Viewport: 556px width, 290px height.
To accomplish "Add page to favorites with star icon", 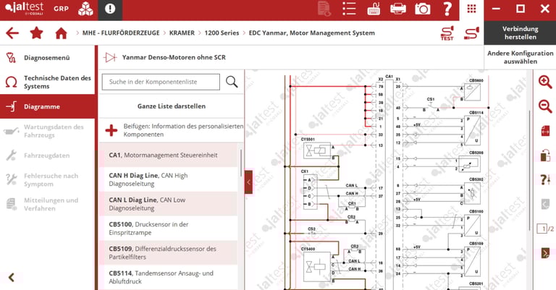I will [x=36, y=33].
